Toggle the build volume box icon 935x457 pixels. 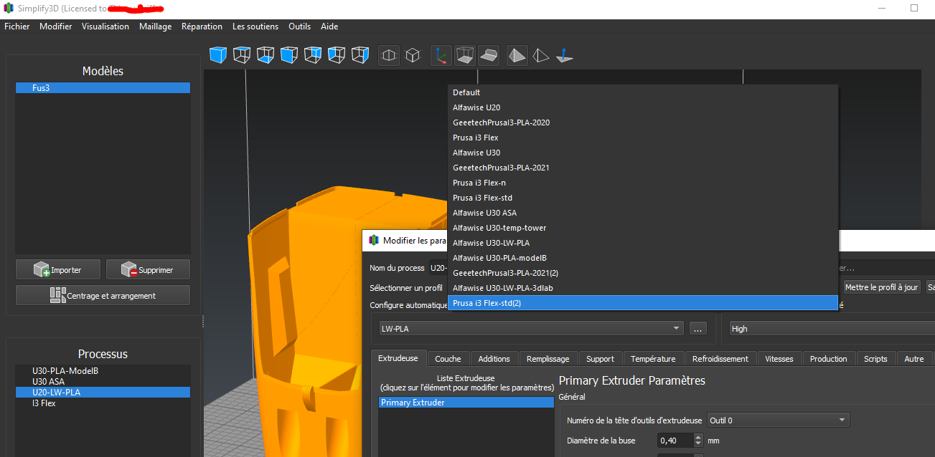coord(465,54)
